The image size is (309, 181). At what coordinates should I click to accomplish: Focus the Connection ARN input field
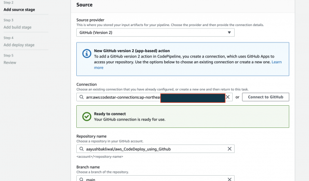coord(154,97)
